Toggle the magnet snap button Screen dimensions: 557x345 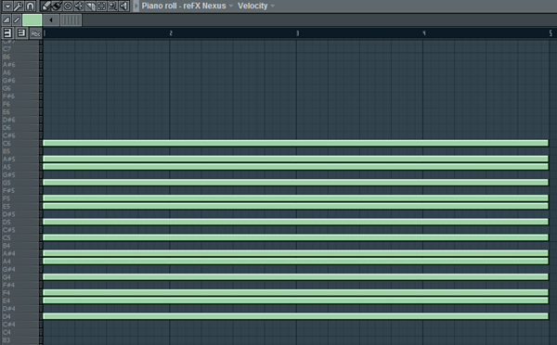click(x=31, y=6)
